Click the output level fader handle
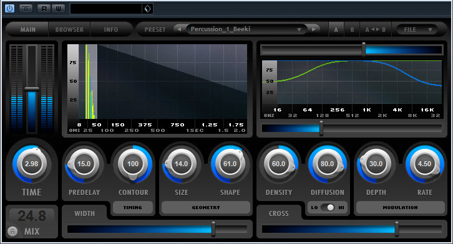The width and height of the screenshot is (453, 244). (x=32, y=89)
